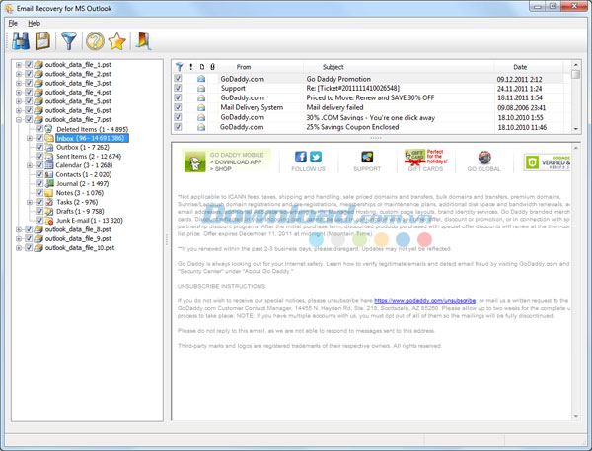The image size is (592, 451).
Task: Click the Deleted Items recycle icon
Action: tap(49, 129)
